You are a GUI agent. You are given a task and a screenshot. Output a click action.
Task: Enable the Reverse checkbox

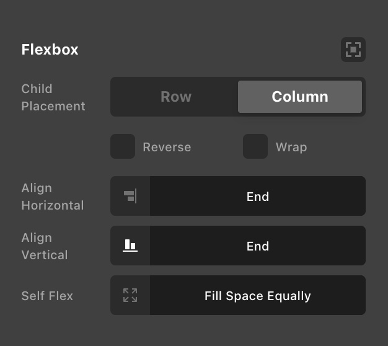[123, 146]
